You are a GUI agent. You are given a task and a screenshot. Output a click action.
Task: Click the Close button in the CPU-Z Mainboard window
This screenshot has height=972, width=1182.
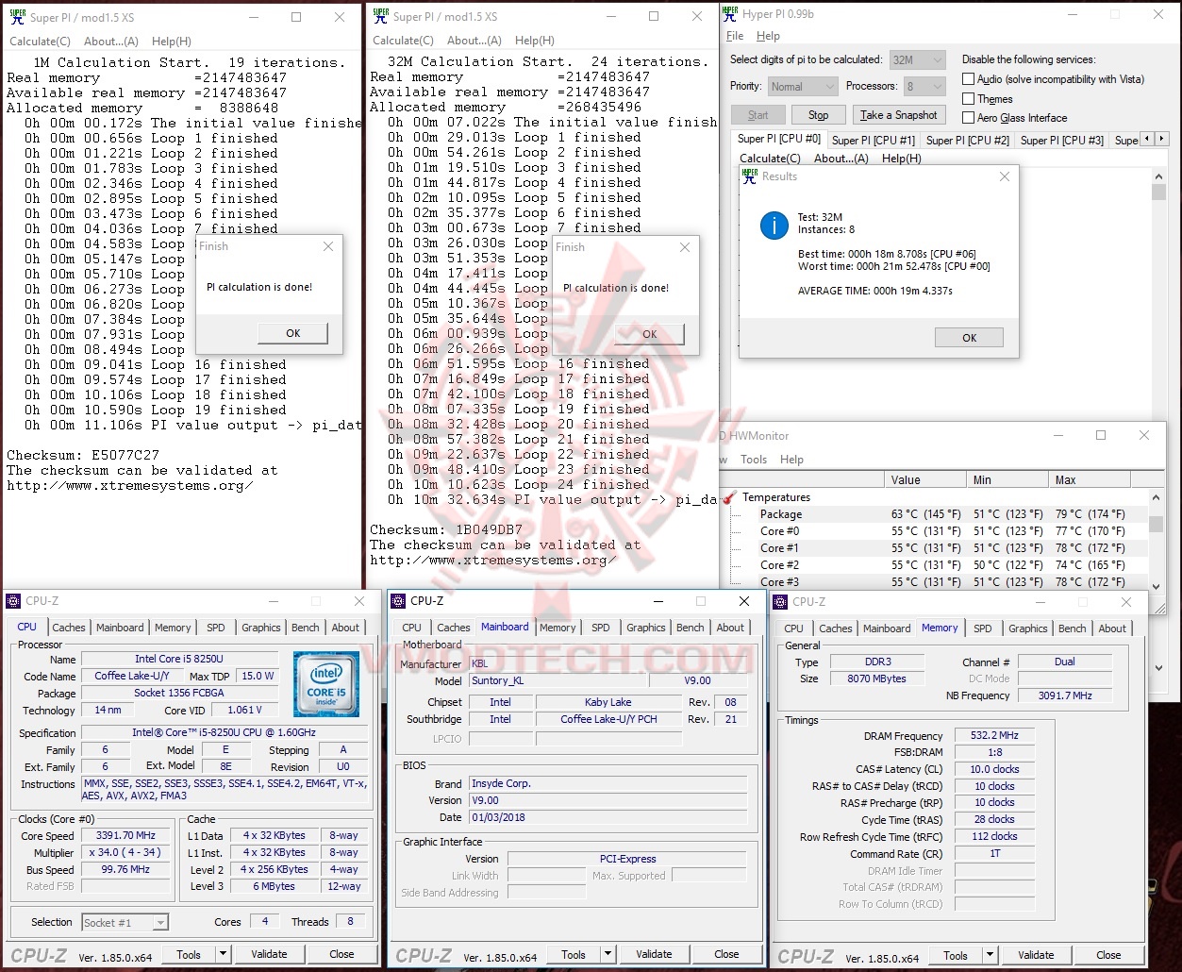click(x=726, y=954)
